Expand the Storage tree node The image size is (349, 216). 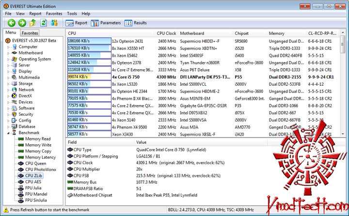coord(8,84)
